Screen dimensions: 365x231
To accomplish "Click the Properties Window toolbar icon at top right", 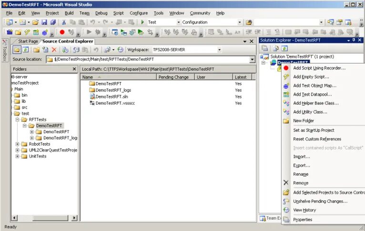I will (339, 22).
